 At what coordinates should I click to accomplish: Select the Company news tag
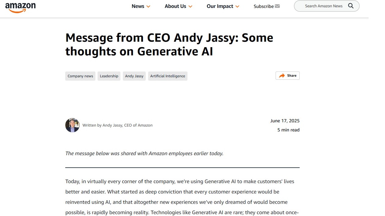click(x=80, y=76)
